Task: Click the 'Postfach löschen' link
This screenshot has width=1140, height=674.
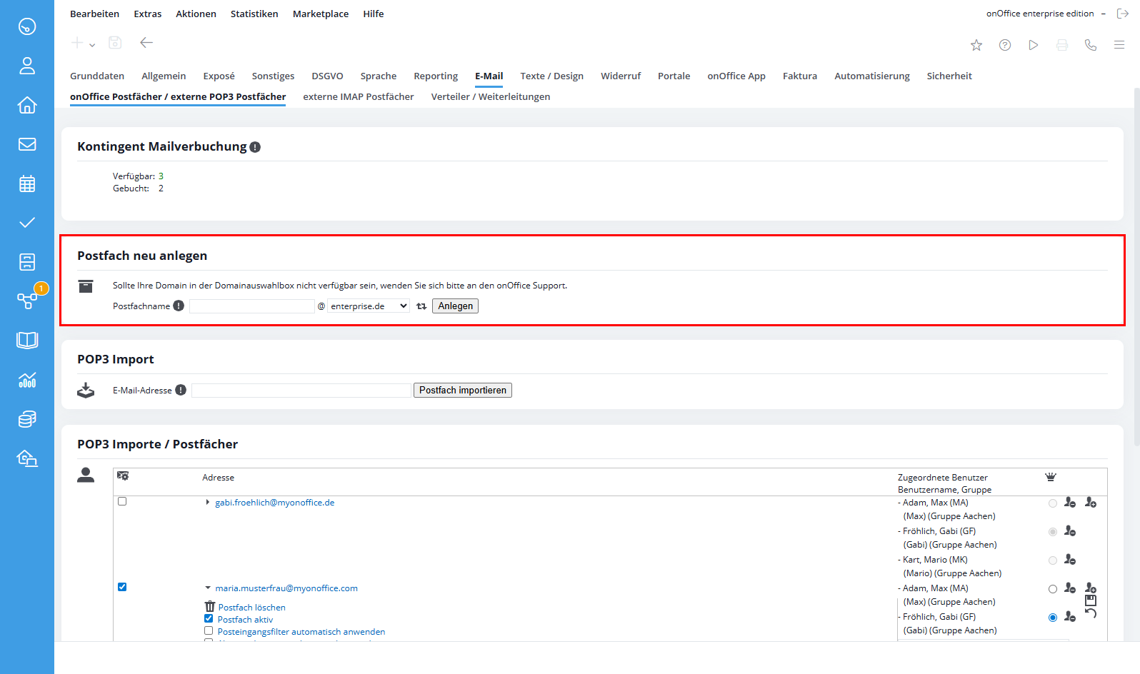Action: [x=251, y=608]
